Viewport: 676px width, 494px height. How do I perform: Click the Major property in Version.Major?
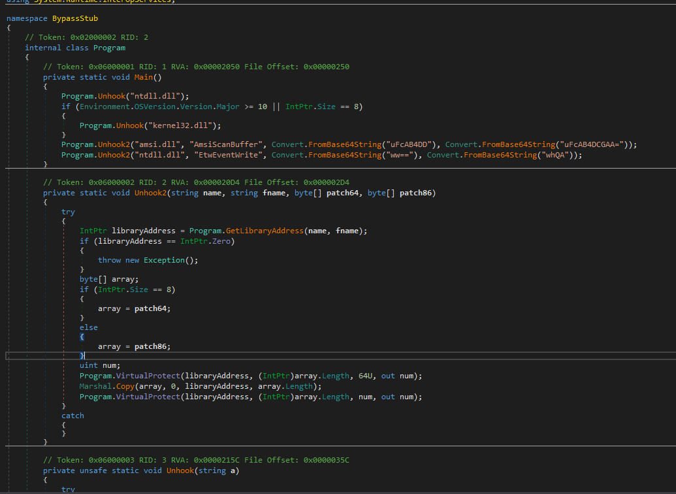(228, 107)
